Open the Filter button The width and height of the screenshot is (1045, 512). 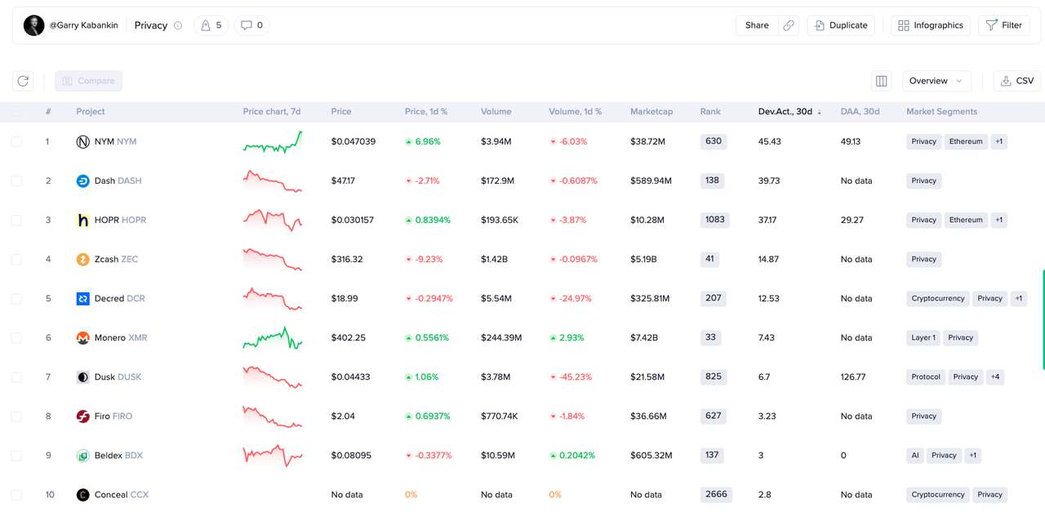(x=1003, y=25)
